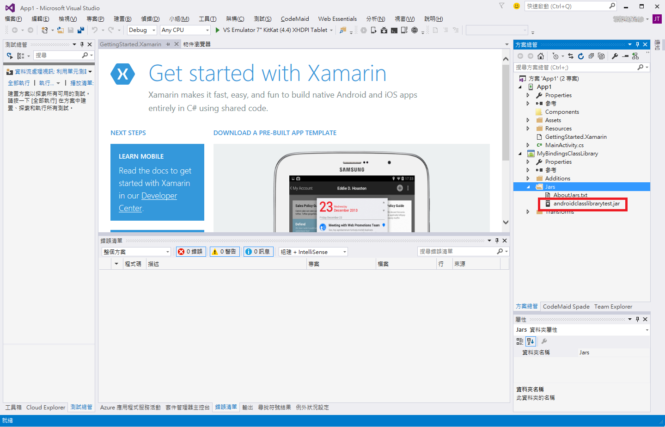Toggle Alphabetical sort in Properties panel
The width and height of the screenshot is (665, 427).
[531, 341]
